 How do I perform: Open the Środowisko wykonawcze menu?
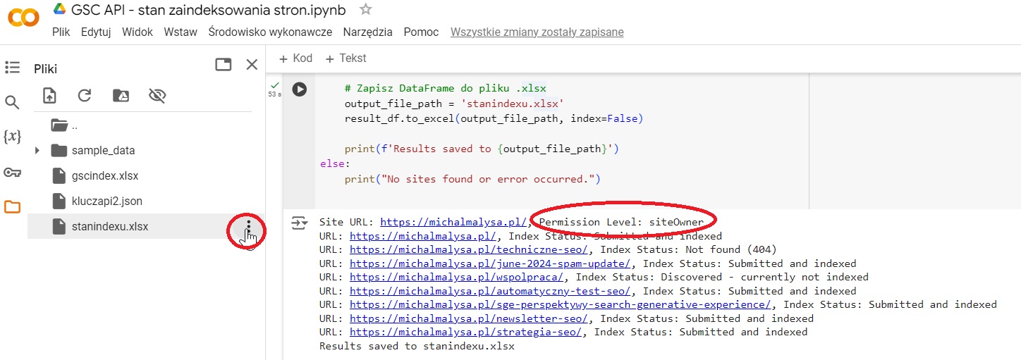point(270,32)
